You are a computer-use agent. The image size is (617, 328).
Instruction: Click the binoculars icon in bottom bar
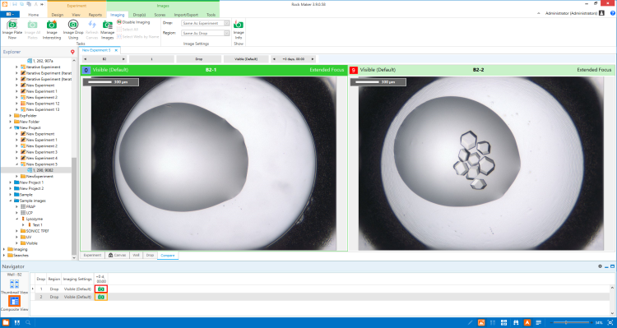tap(516, 322)
